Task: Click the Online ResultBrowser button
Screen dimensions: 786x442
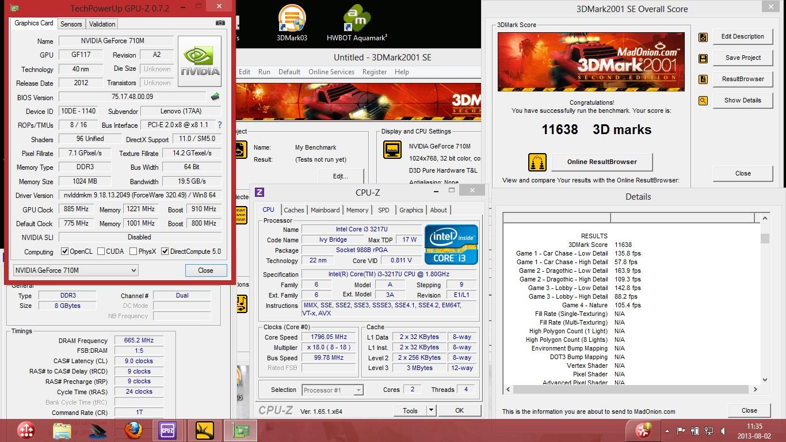Action: [x=602, y=162]
